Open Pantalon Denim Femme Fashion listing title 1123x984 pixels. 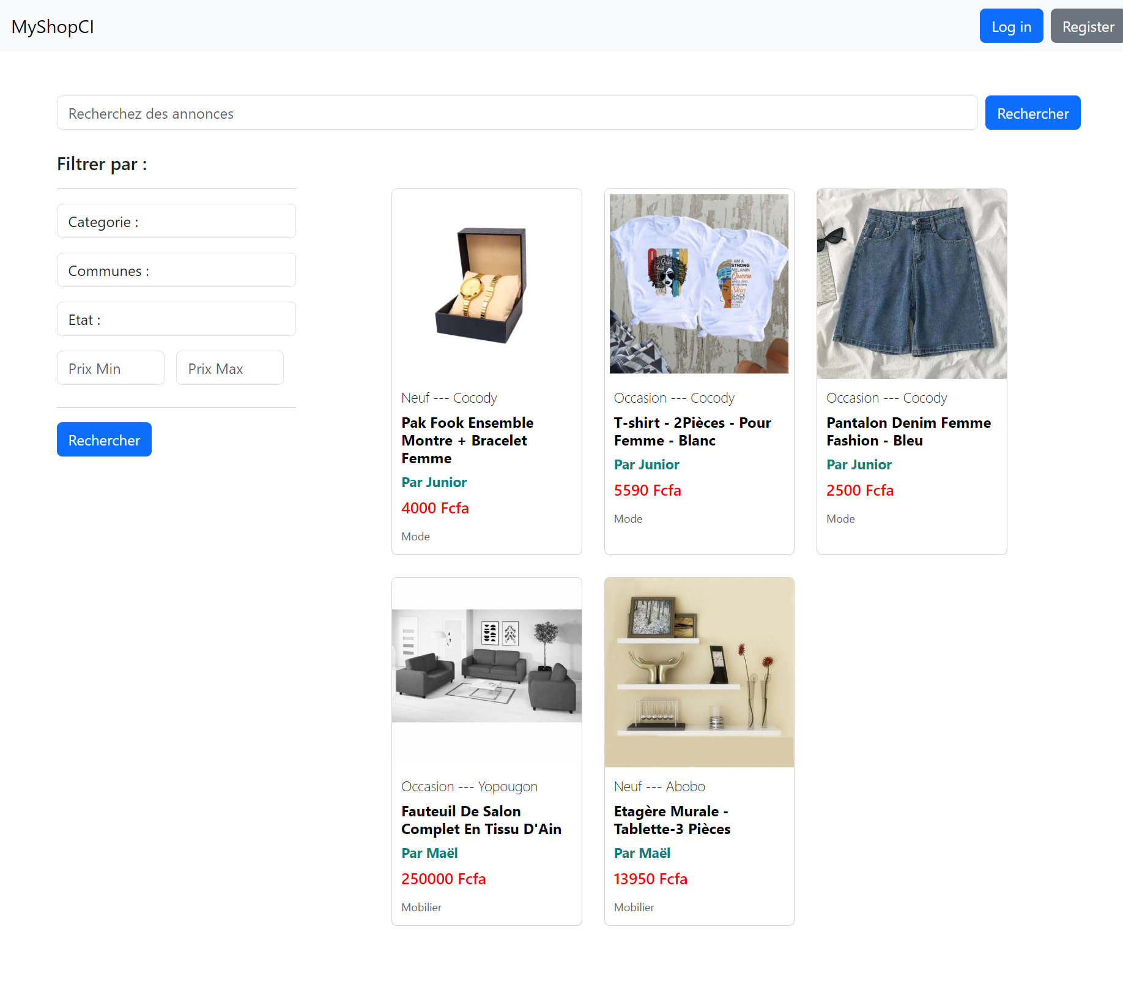click(908, 431)
